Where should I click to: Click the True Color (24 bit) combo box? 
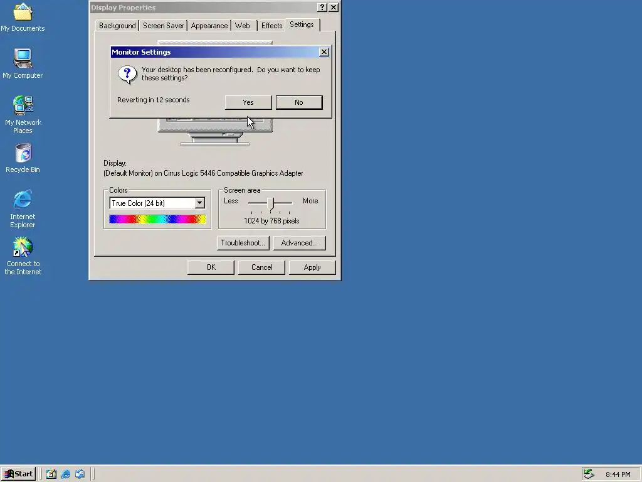point(157,203)
